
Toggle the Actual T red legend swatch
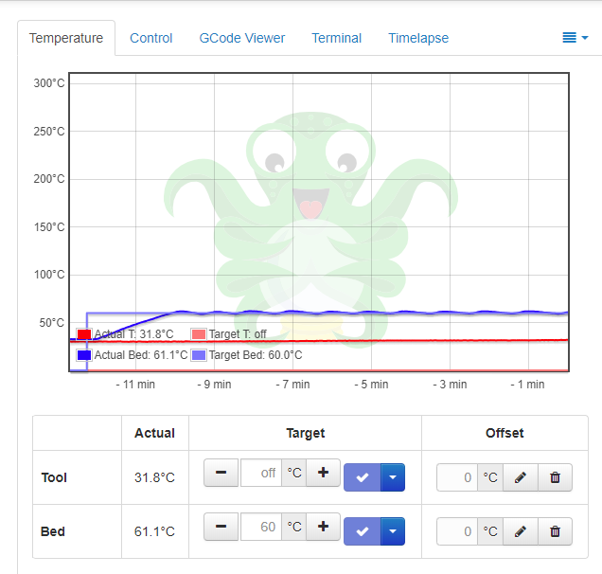(x=84, y=334)
